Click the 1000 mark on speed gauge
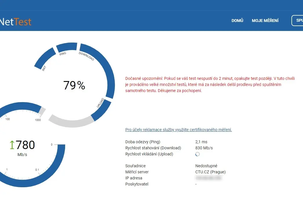The height and width of the screenshot is (202, 303). [x=38, y=120]
